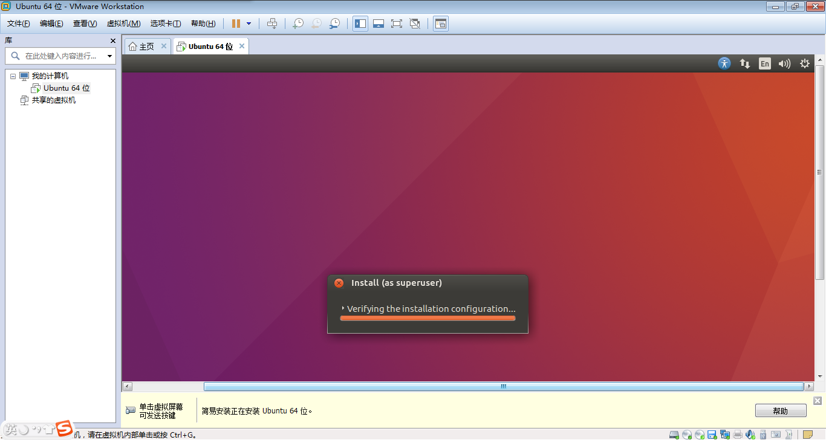Open the message log note icon

coord(808,434)
